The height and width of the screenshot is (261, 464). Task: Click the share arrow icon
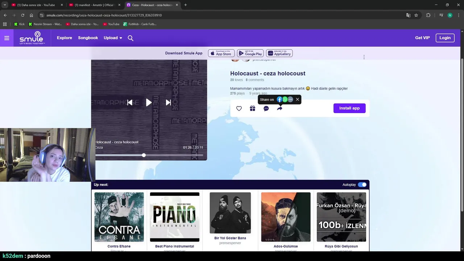pyautogui.click(x=279, y=108)
